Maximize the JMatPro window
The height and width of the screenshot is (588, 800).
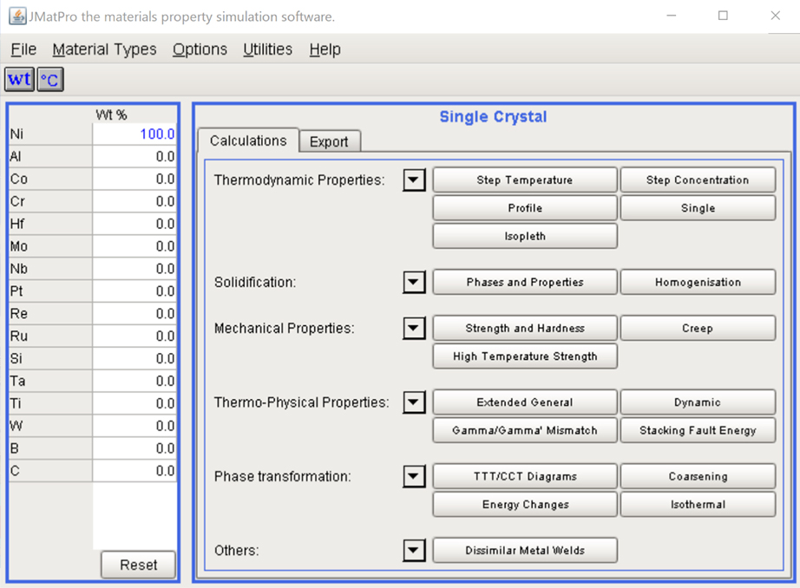click(x=723, y=16)
